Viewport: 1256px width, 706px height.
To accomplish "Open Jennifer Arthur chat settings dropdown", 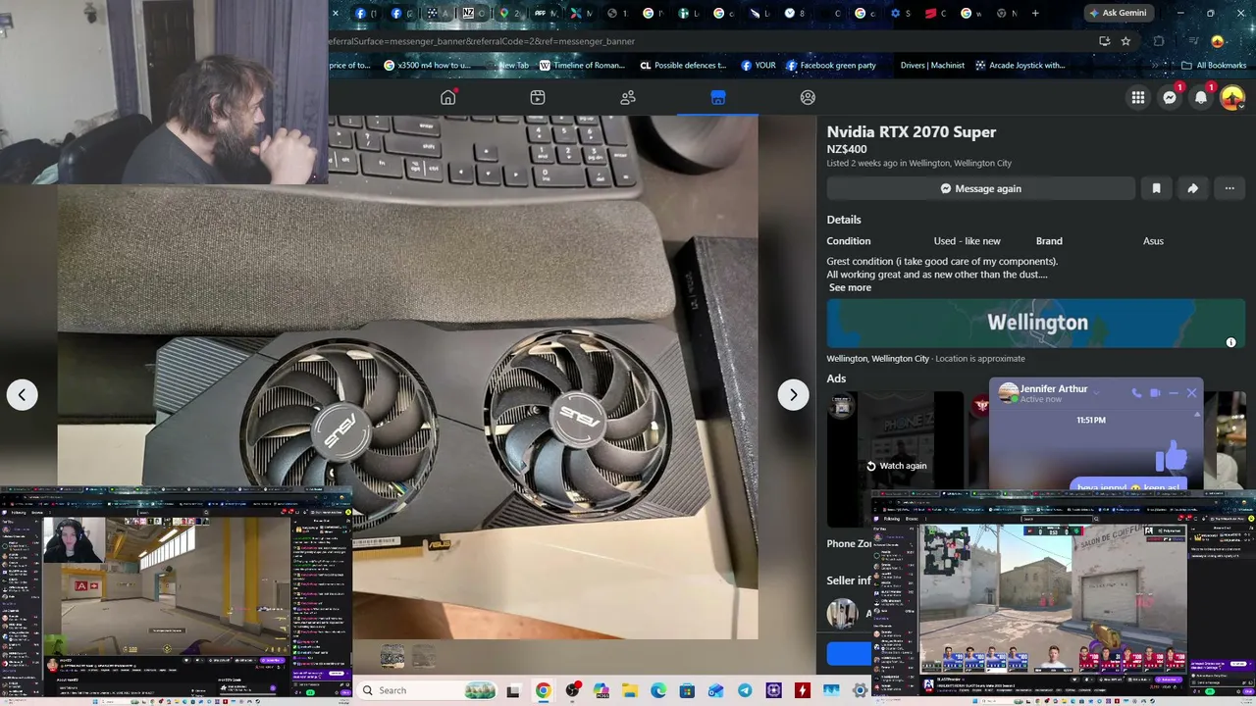I will [1095, 392].
